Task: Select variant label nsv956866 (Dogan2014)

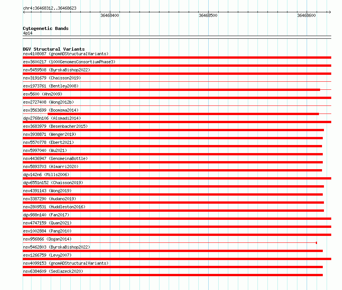Action: (47, 239)
